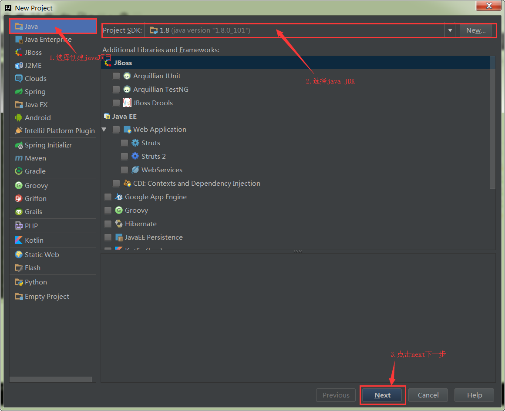505x411 pixels.
Task: Pick the J2ME project icon
Action: point(19,66)
